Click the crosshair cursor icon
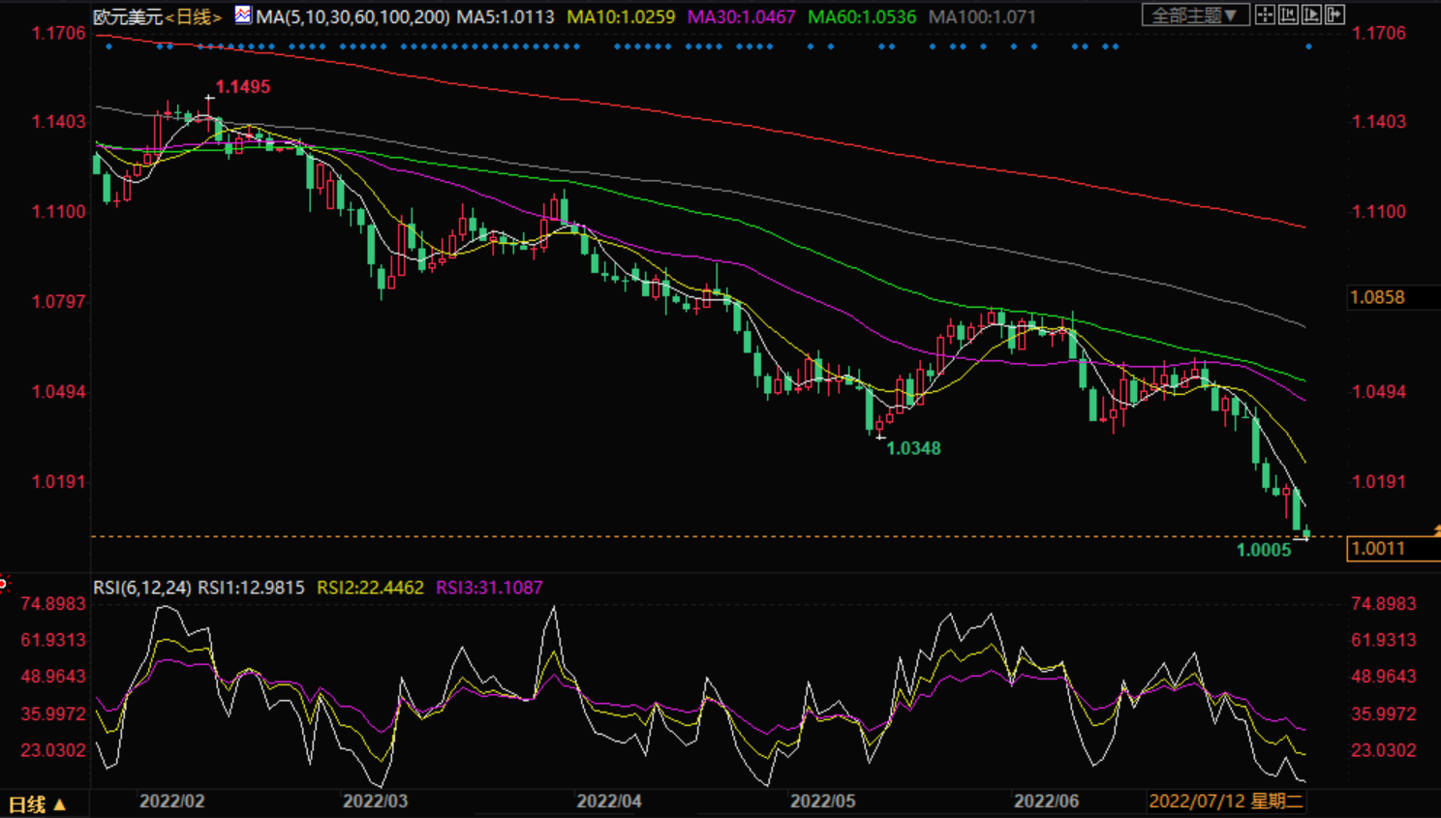This screenshot has width=1441, height=818. coord(1265,15)
